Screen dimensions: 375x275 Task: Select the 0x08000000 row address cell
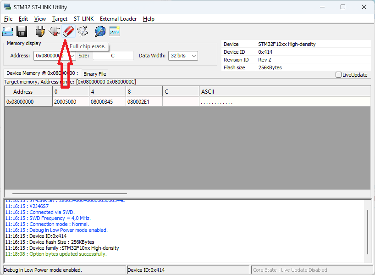(28, 102)
